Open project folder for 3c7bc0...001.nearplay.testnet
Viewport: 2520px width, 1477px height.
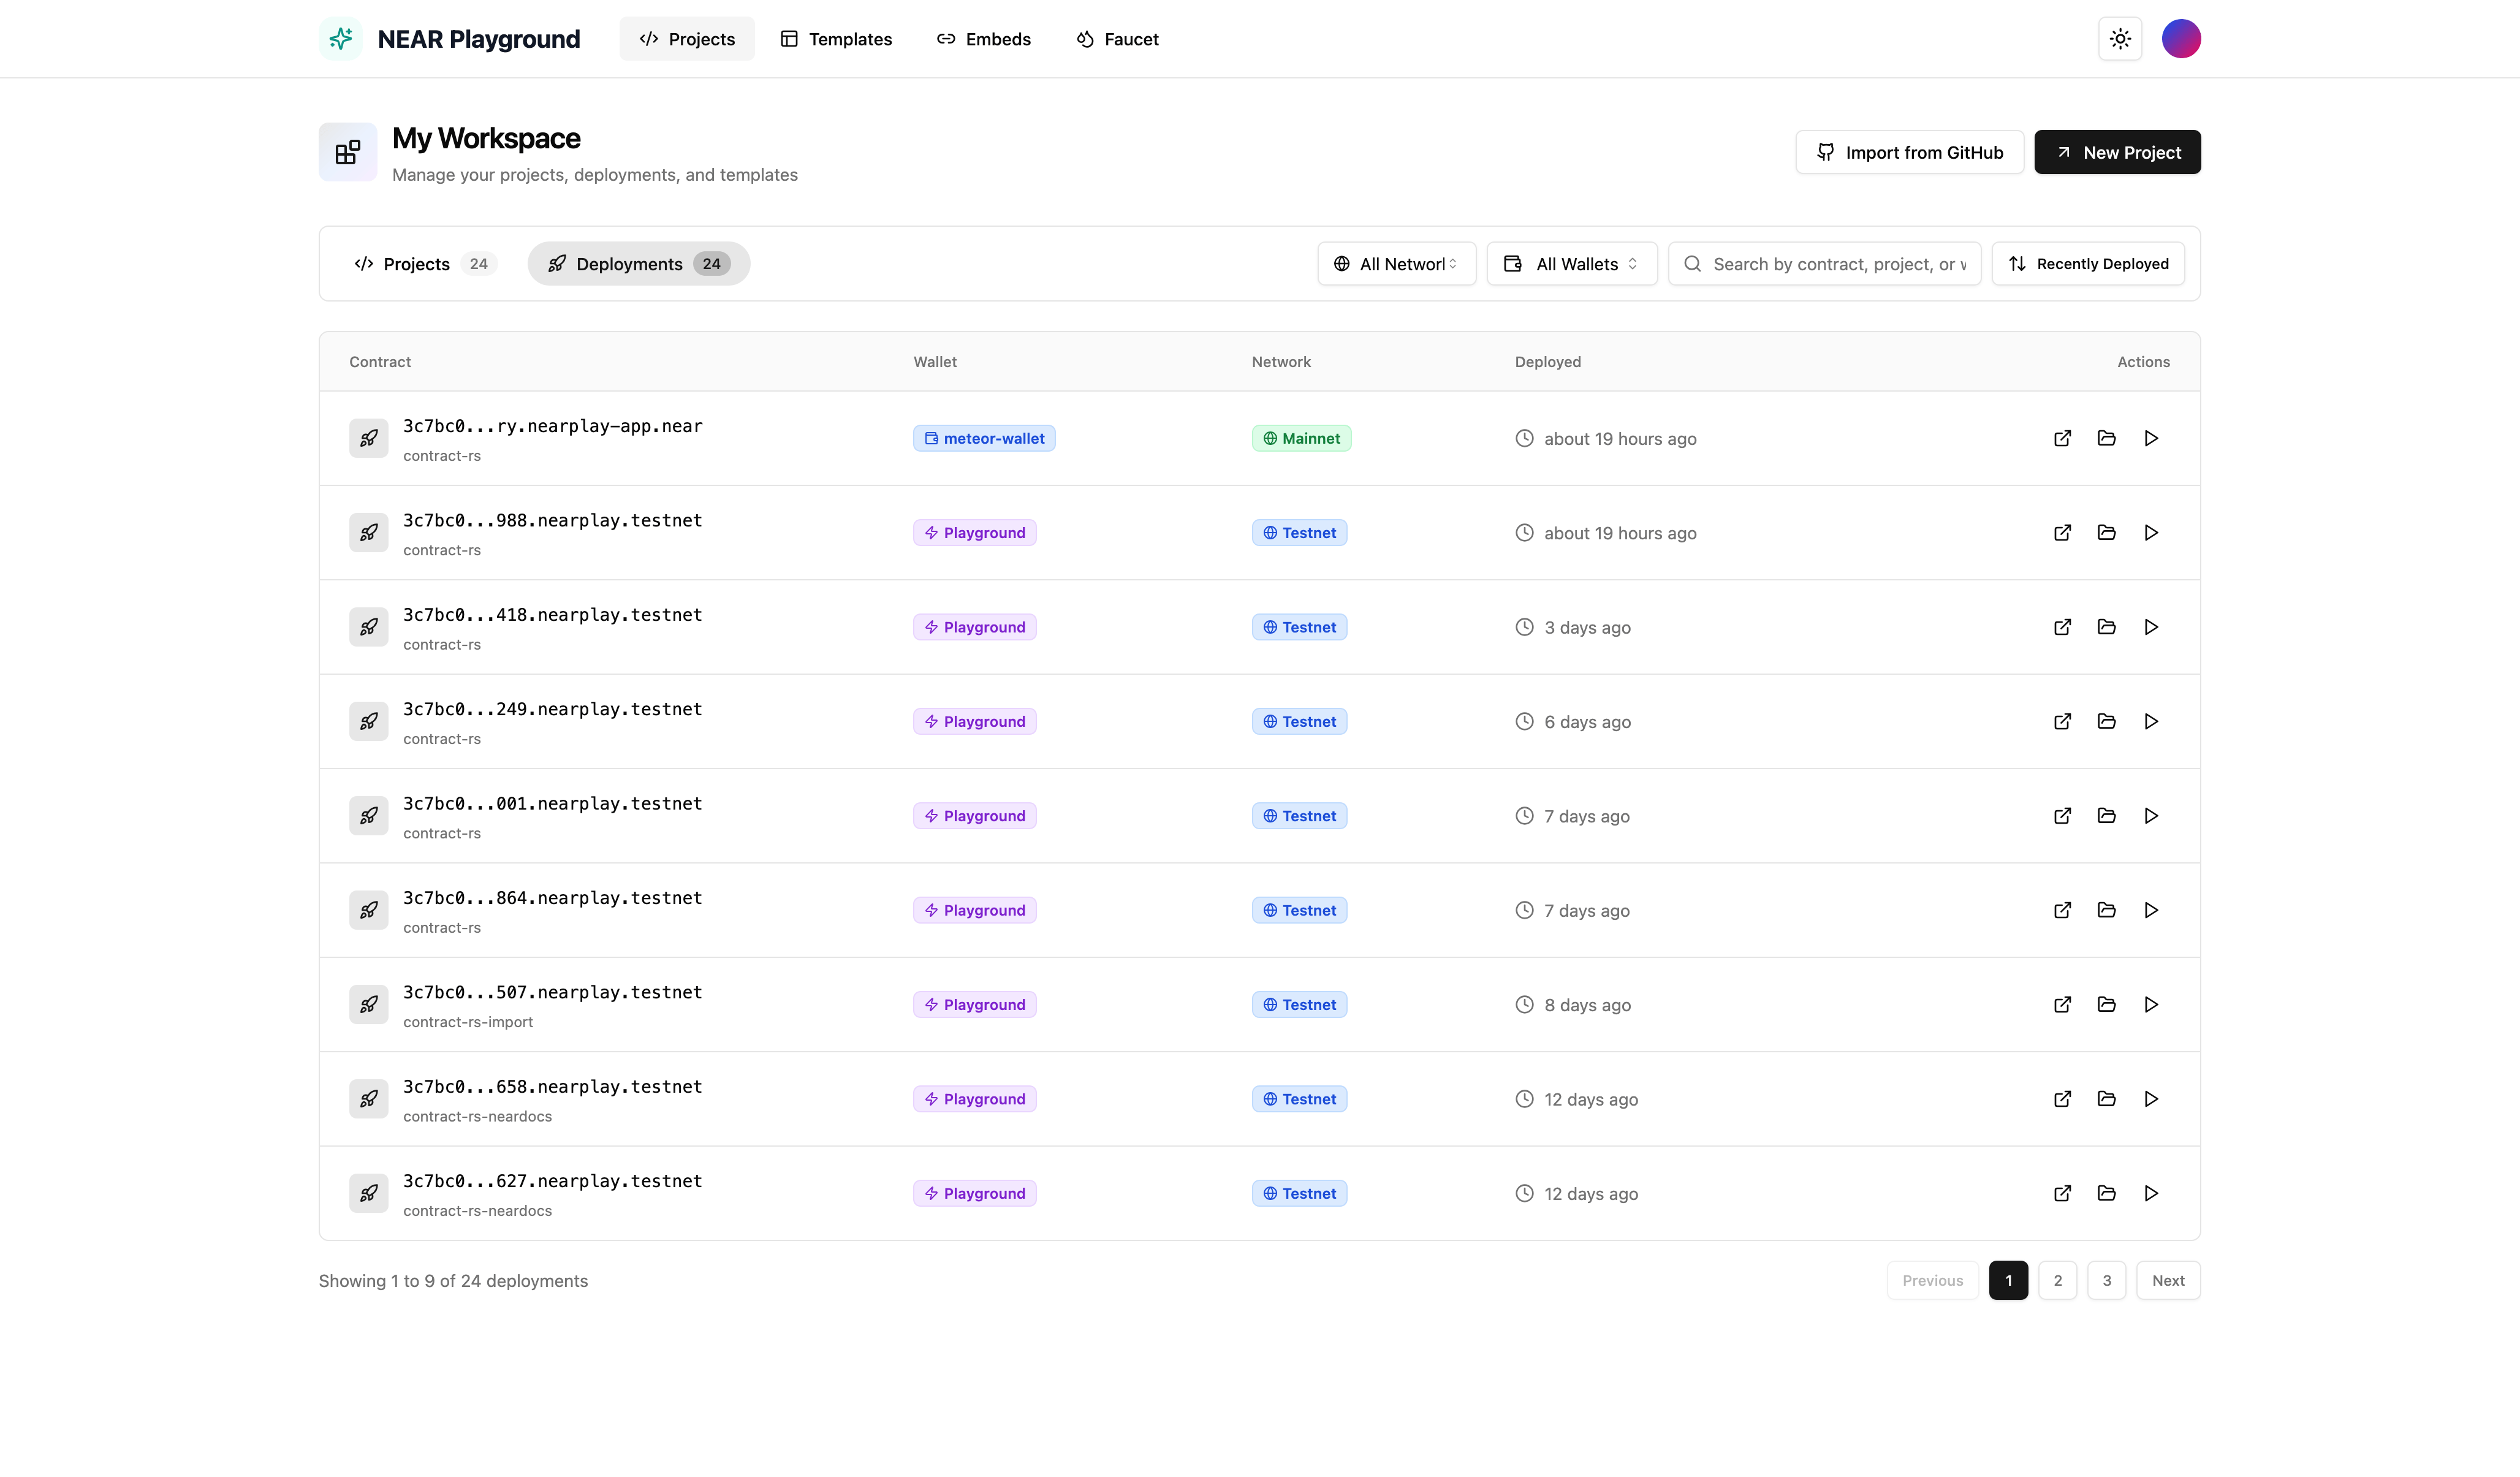pyautogui.click(x=2106, y=816)
